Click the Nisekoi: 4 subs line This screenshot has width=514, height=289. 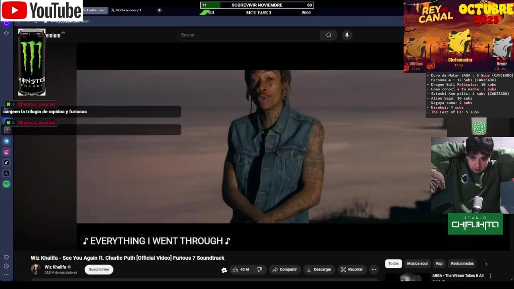(x=447, y=108)
